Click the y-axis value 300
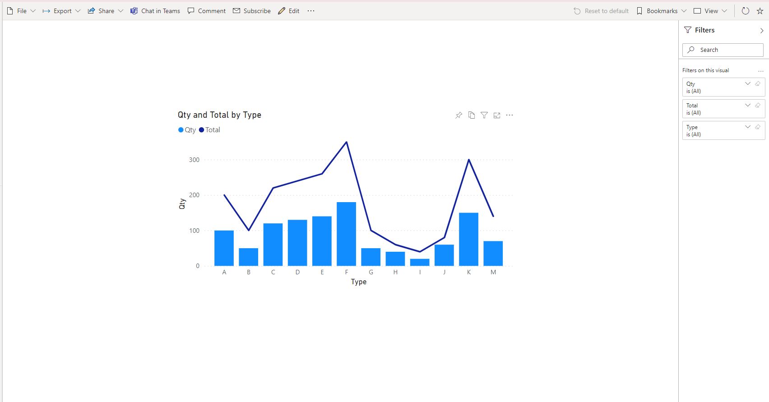 [194, 160]
